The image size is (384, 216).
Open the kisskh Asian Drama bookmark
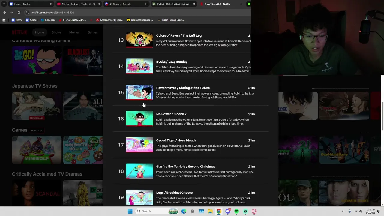(x=171, y=20)
